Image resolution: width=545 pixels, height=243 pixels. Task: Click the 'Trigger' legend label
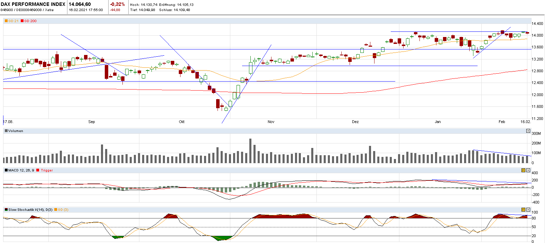[x=47, y=170]
